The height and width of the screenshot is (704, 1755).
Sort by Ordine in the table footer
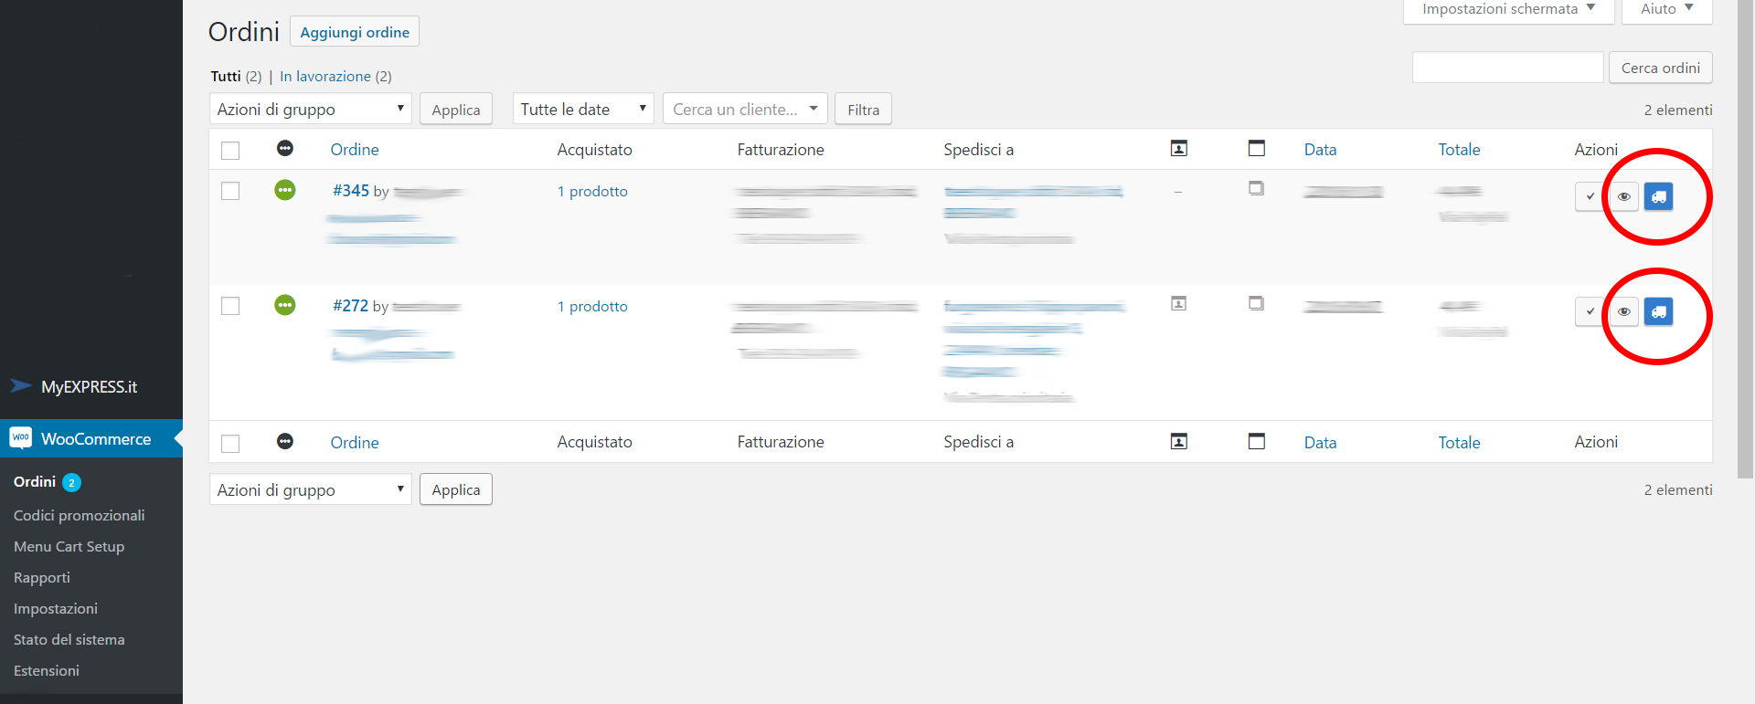coord(355,442)
